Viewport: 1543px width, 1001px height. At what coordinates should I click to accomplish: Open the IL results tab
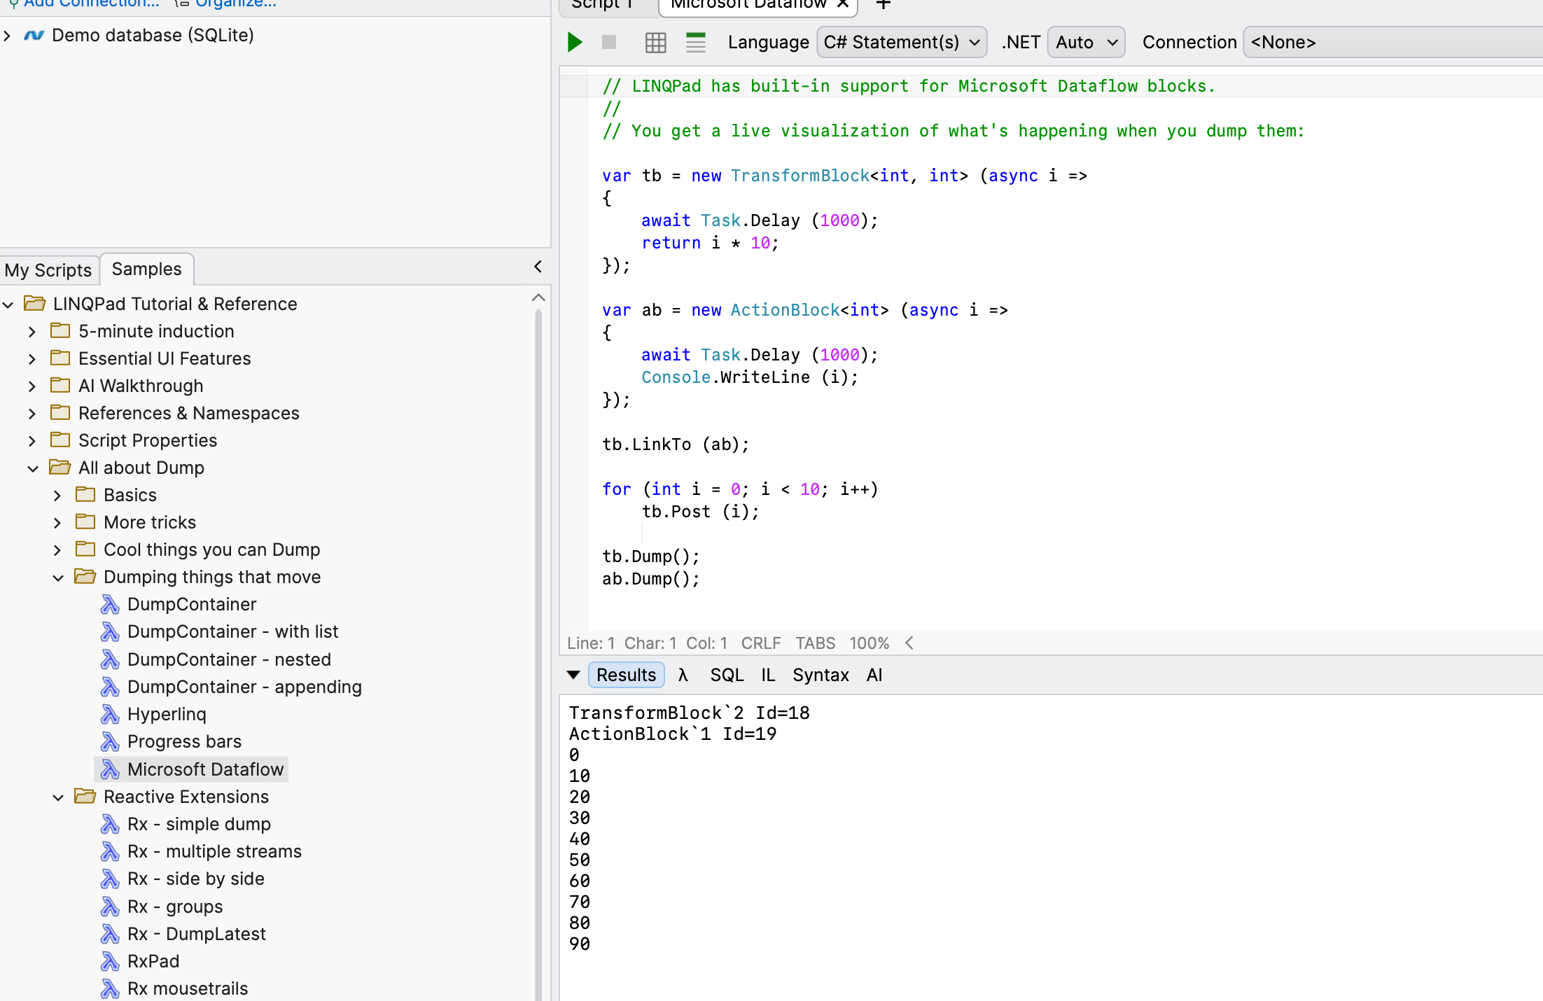point(768,675)
